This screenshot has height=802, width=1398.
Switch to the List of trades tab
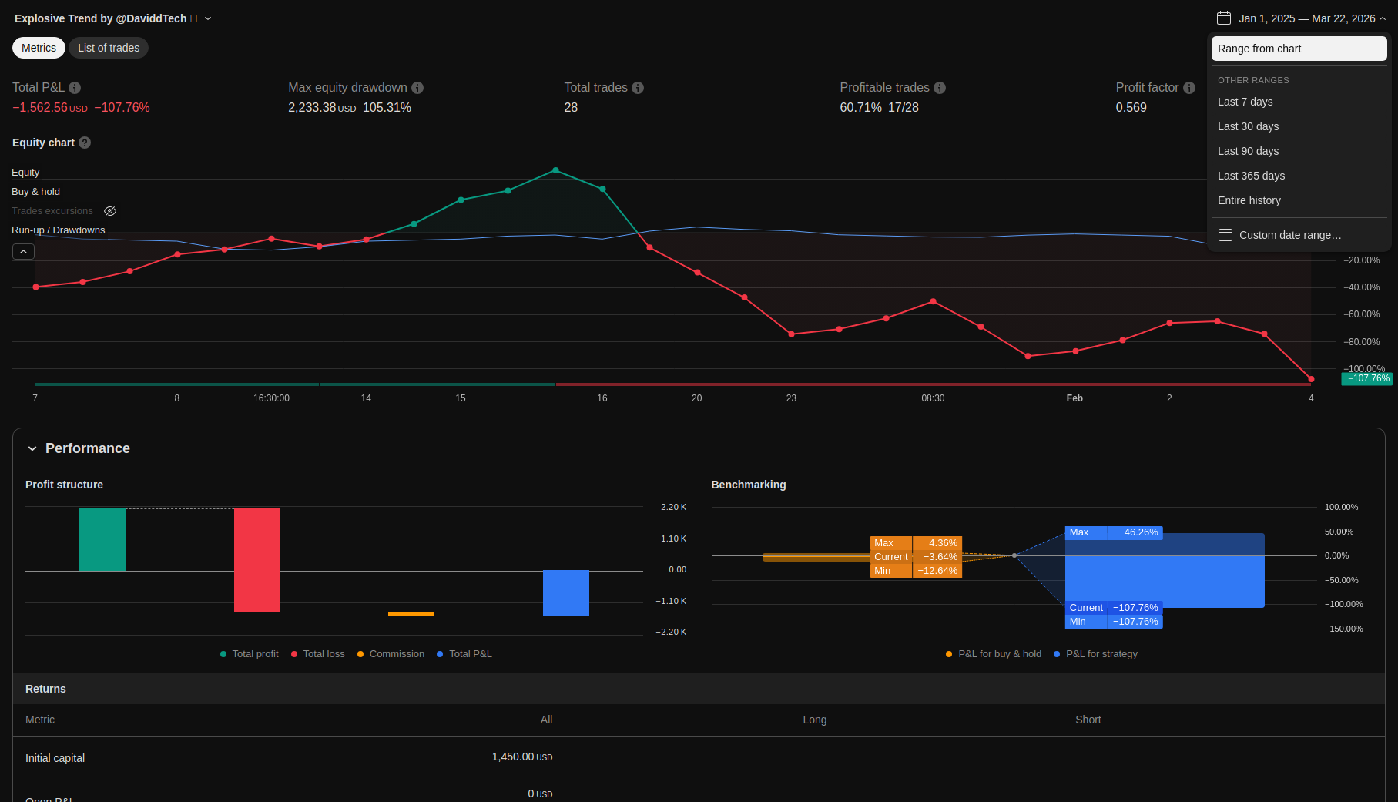tap(109, 48)
